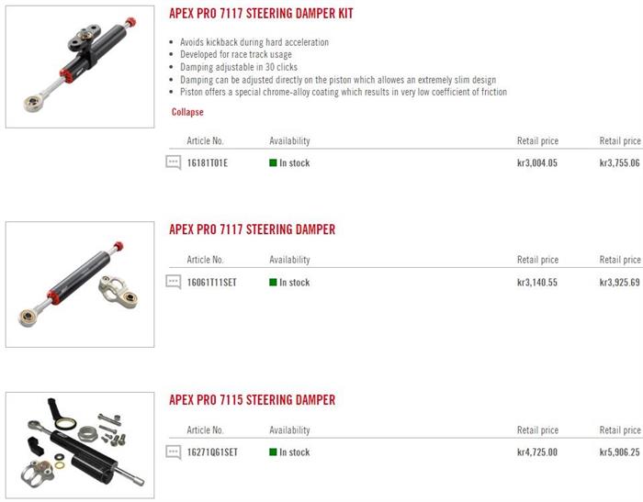Screen dimensions: 643x502
Task: Click retail price kr3,004.05
Action: coord(537,162)
